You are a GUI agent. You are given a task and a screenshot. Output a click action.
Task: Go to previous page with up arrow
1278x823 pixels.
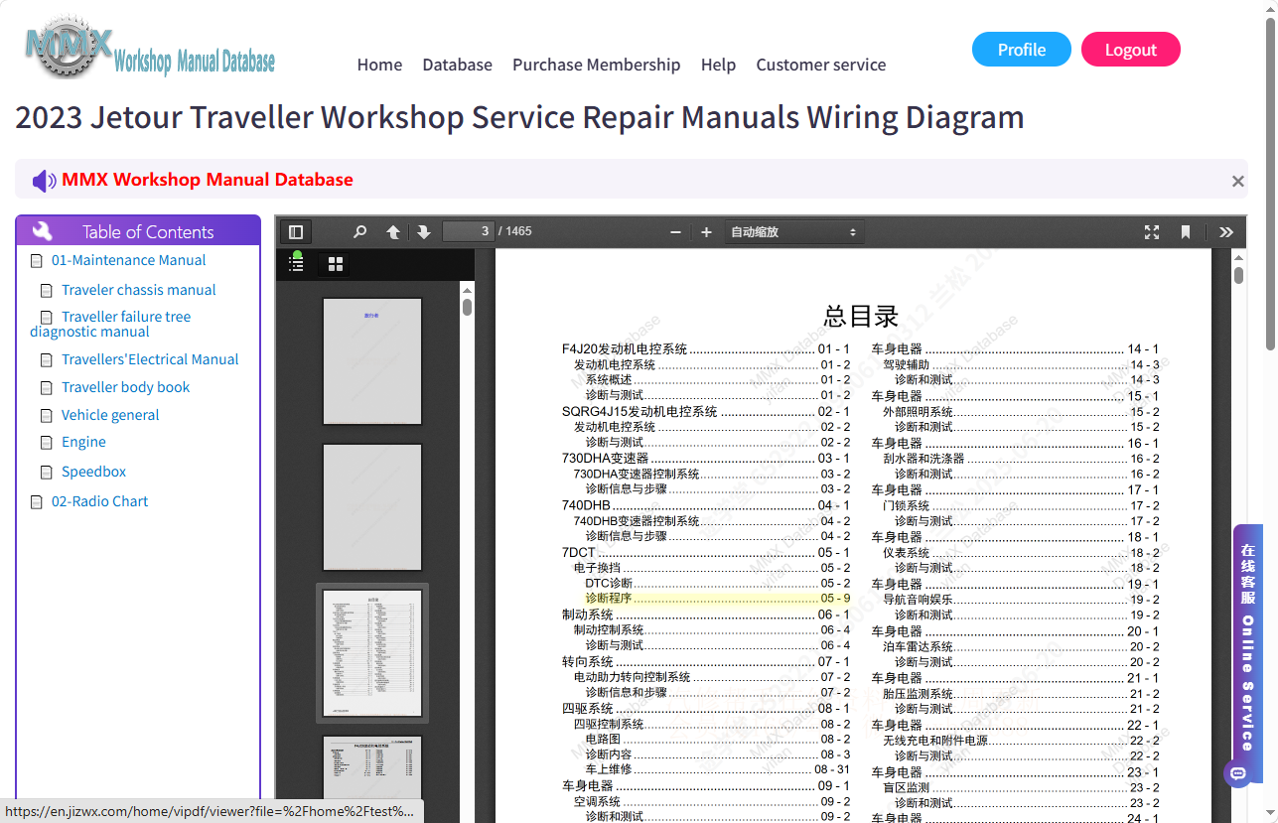393,232
